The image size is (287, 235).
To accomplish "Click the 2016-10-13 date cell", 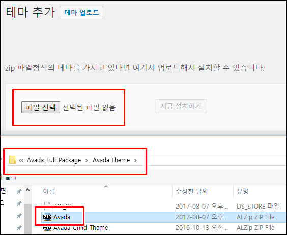I will tap(202, 228).
